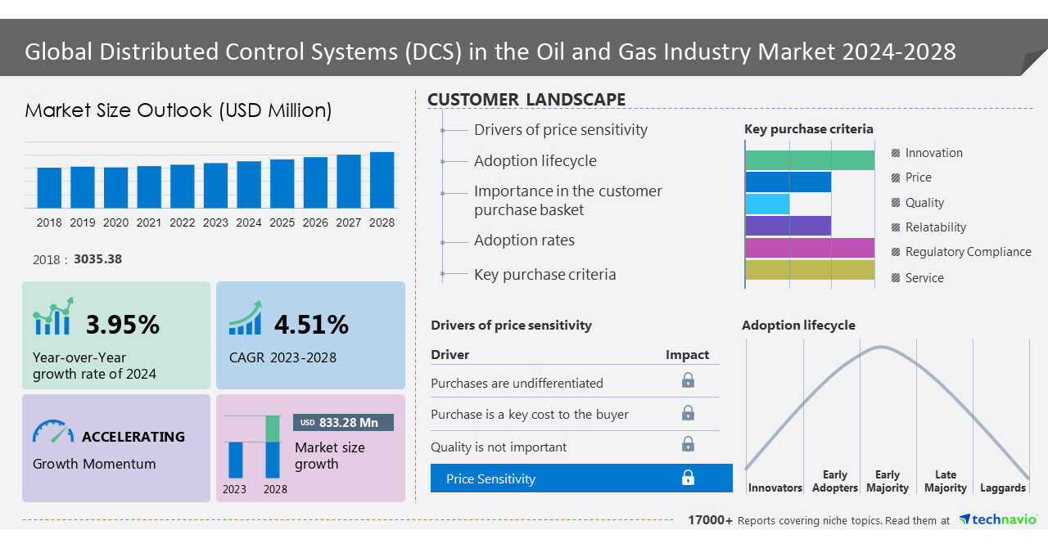Expand the Adoption lifecycle list item
The width and height of the screenshot is (1048, 548).
pyautogui.click(x=535, y=160)
